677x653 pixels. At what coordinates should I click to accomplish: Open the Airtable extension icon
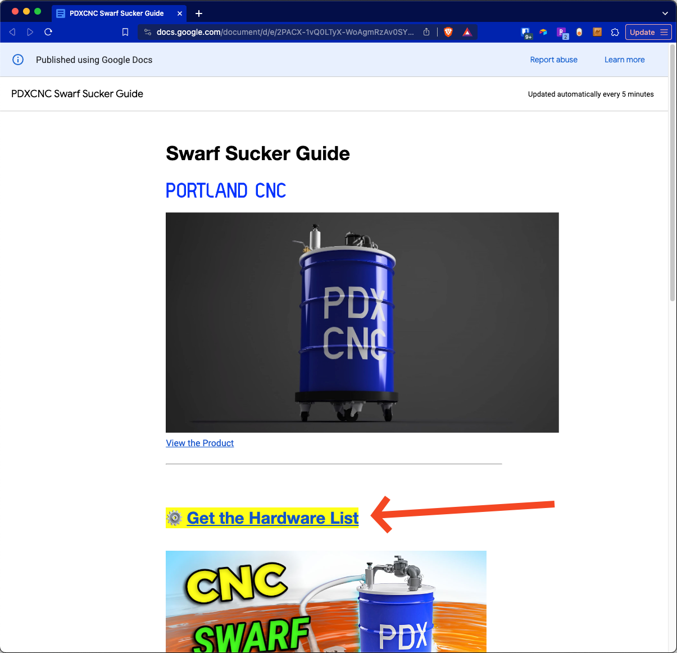[x=543, y=32]
